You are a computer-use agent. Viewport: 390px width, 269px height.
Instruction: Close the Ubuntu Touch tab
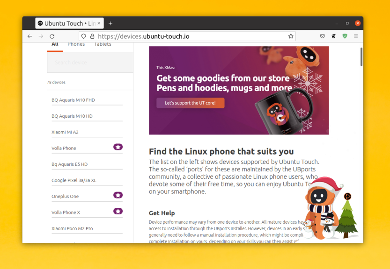coord(99,23)
